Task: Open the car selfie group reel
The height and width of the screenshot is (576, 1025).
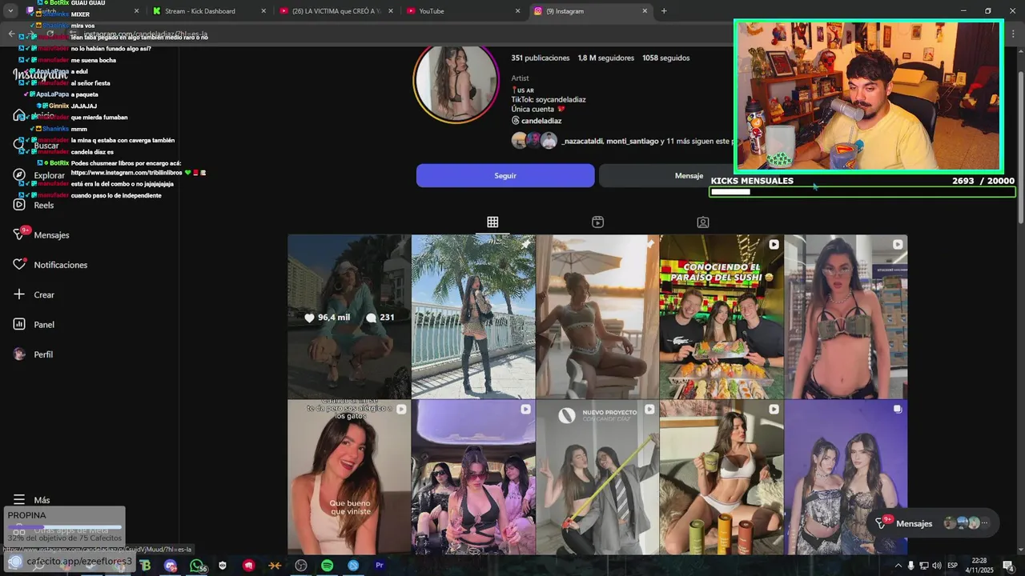Action: click(x=473, y=478)
